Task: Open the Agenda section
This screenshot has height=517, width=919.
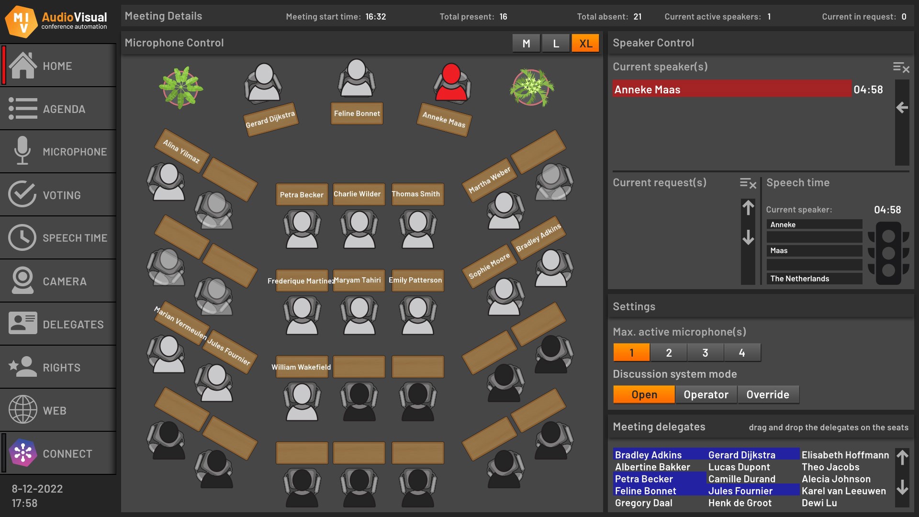Action: click(22, 109)
